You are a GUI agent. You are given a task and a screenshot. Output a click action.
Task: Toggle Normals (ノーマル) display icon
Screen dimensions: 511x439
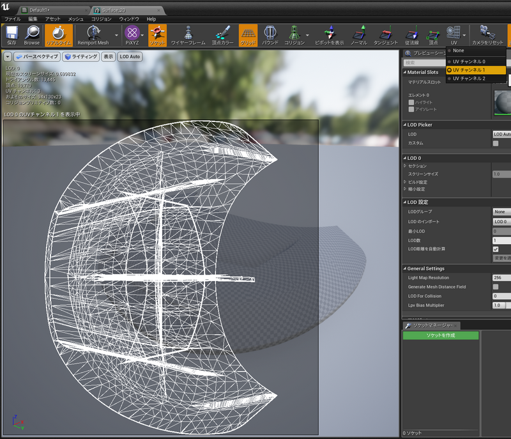[359, 35]
